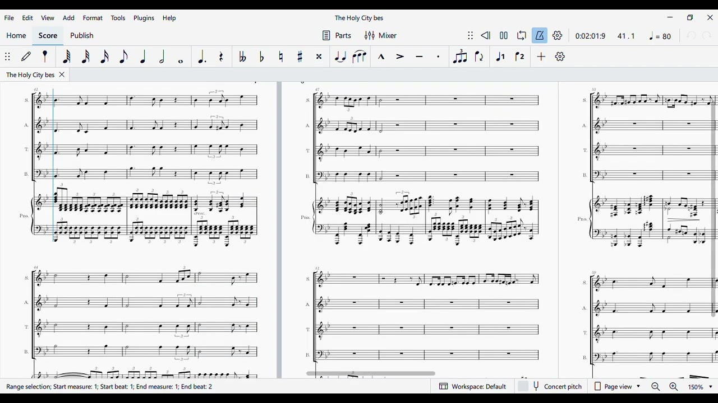Viewport: 718px width, 403px height.
Task: Click the tempo 80 indicator
Action: pyautogui.click(x=660, y=36)
